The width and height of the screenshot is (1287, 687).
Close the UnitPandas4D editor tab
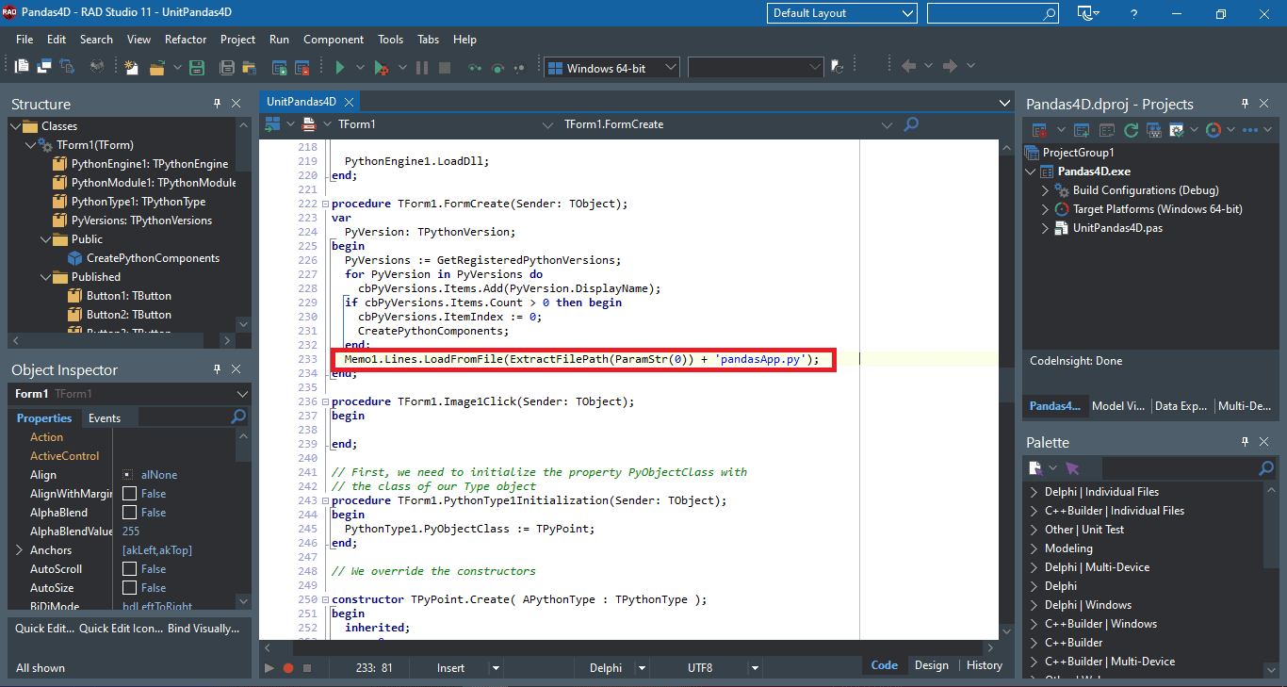349,102
